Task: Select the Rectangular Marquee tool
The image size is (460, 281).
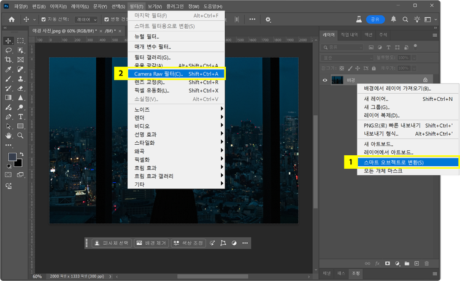Action: (x=20, y=40)
